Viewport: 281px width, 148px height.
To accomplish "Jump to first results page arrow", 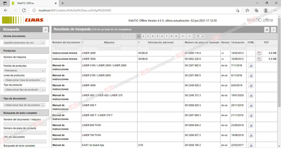I will (125, 36).
